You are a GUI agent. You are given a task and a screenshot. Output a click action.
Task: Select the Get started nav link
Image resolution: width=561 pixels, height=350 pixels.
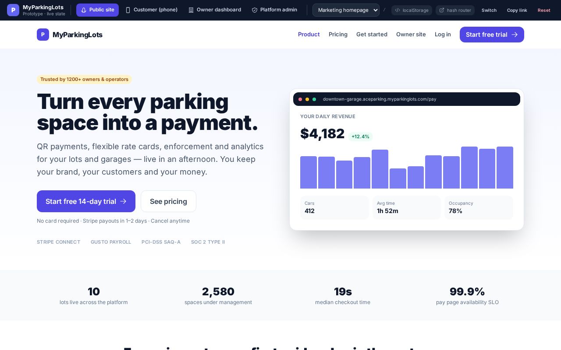pos(372,35)
